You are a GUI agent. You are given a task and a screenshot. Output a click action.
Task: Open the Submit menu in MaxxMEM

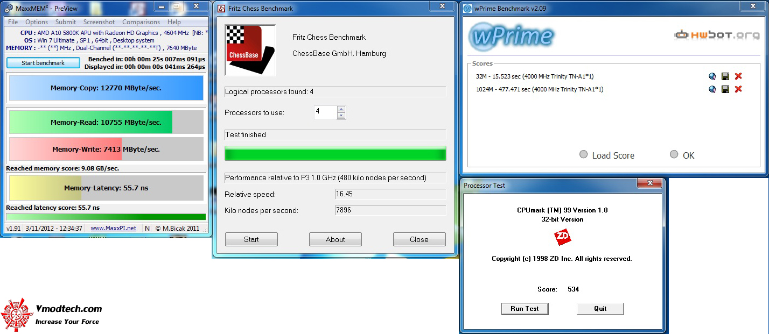click(66, 22)
